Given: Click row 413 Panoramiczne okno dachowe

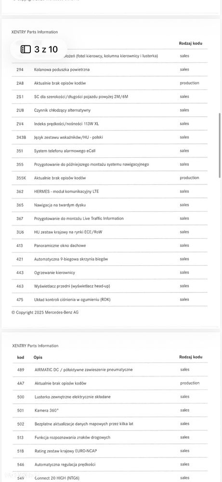Looking at the screenshot, I should [x=109, y=245].
